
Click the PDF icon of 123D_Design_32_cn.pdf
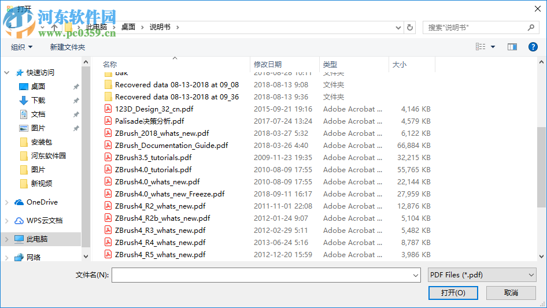108,109
